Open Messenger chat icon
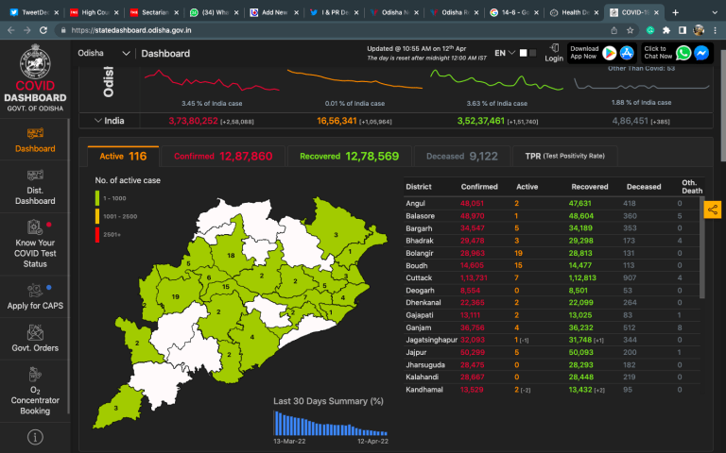This screenshot has width=726, height=453. 701,54
